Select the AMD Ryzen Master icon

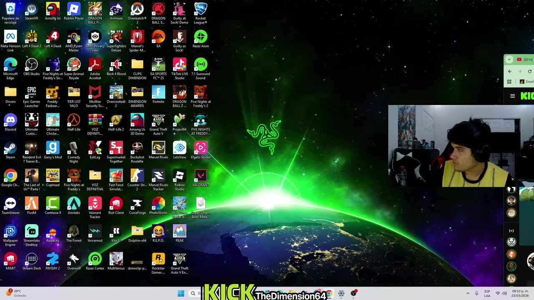(x=74, y=41)
